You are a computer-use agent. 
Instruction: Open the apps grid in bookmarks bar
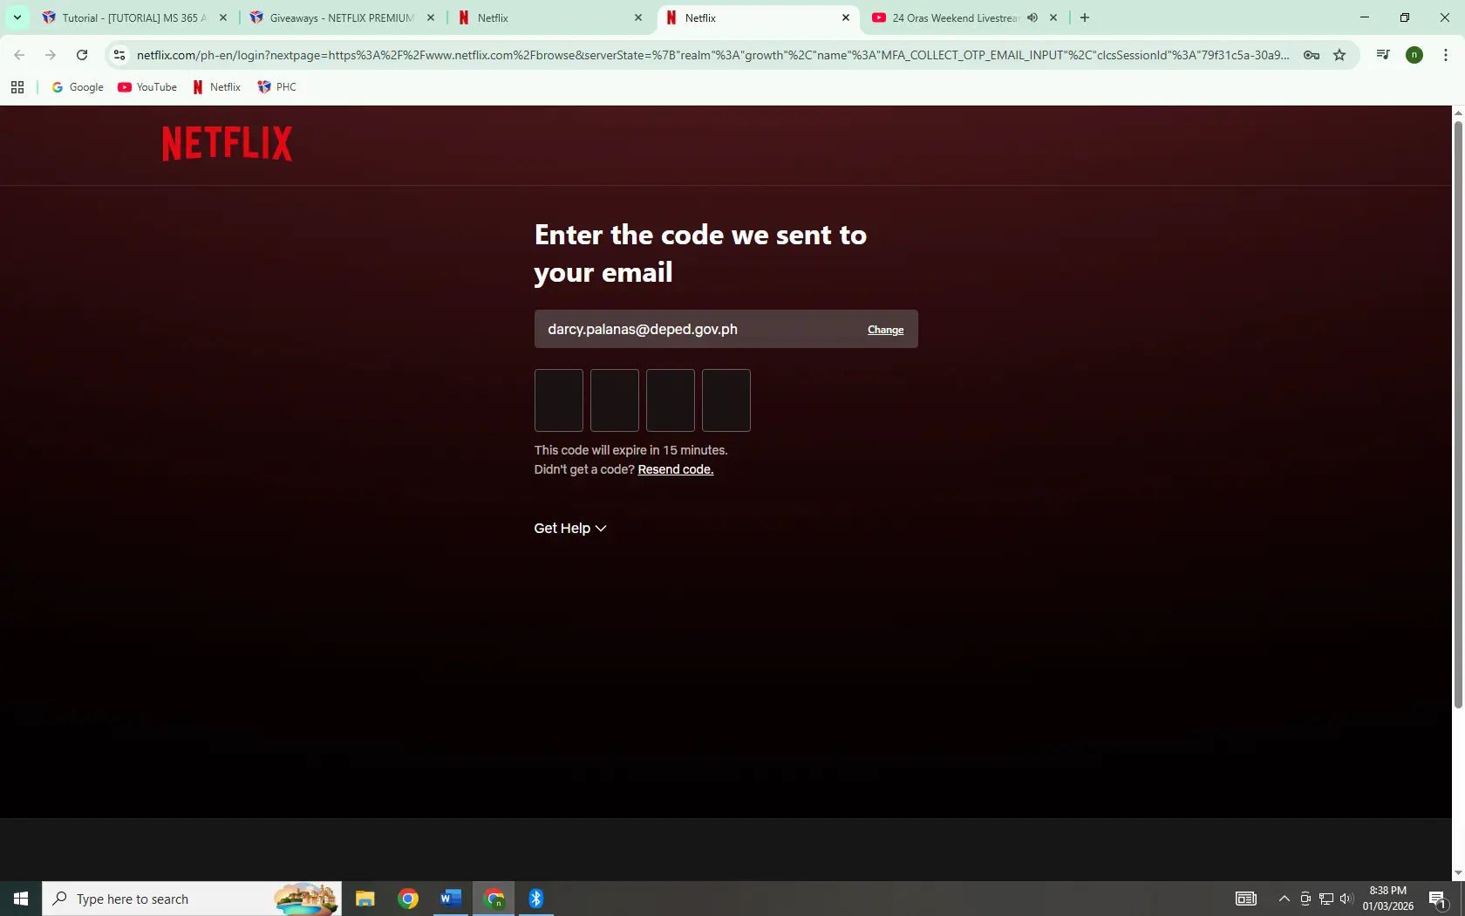[x=17, y=87]
